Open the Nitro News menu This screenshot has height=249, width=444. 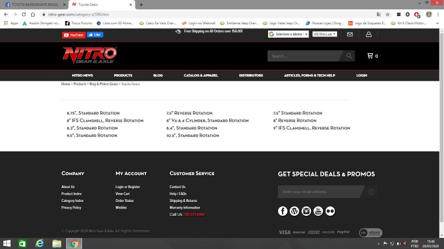(x=82, y=75)
